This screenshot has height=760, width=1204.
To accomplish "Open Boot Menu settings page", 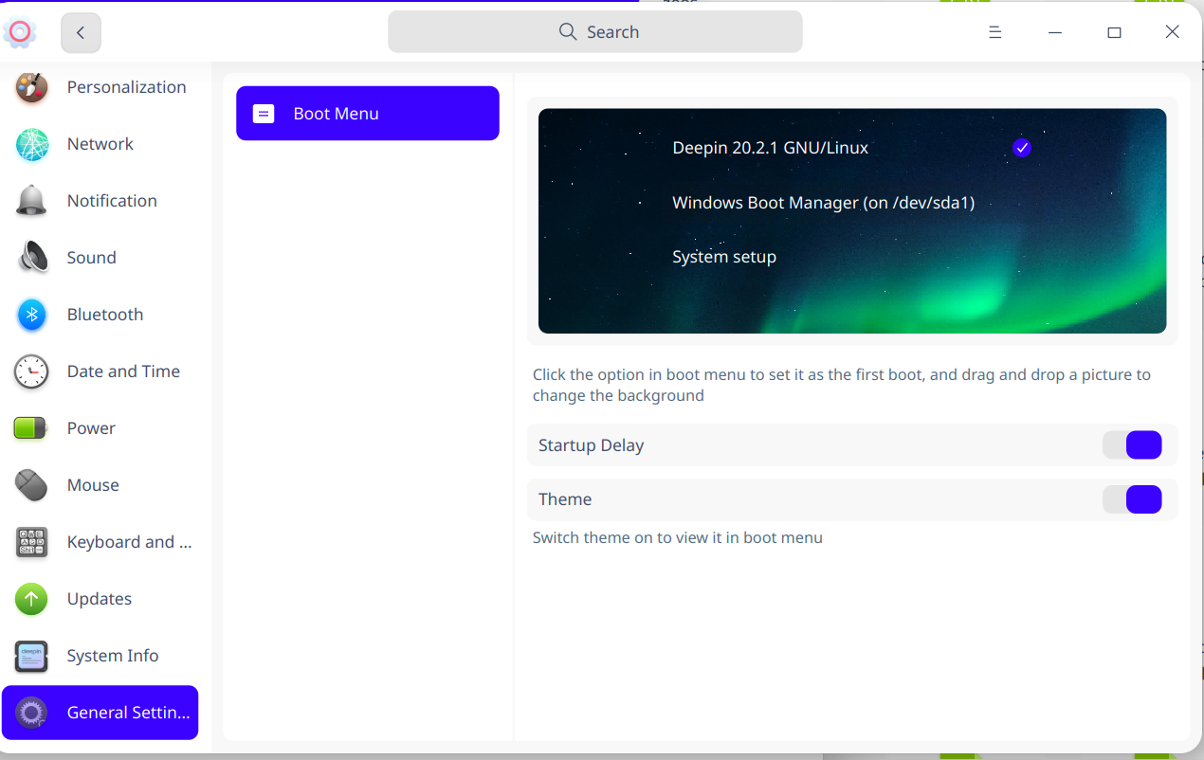I will tap(368, 114).
